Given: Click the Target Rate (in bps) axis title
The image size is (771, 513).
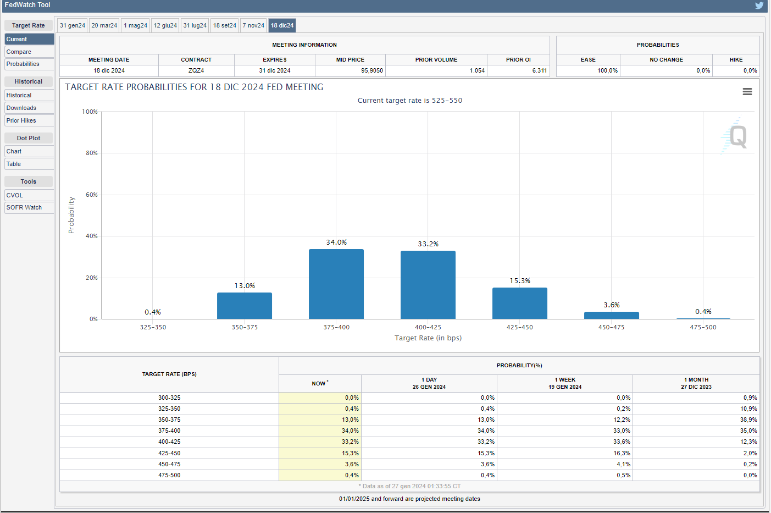Looking at the screenshot, I should pyautogui.click(x=428, y=338).
